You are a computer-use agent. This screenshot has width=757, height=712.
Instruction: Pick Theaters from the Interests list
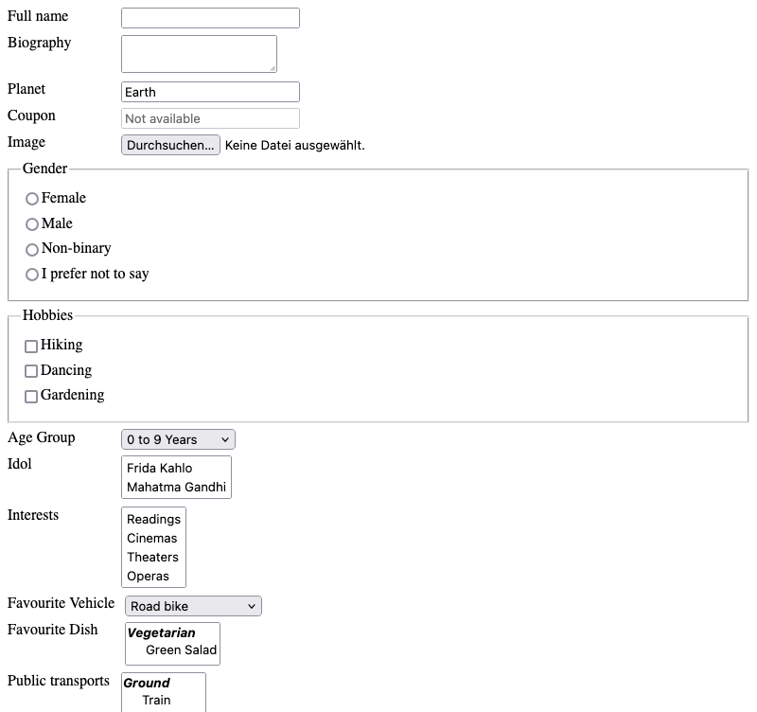click(x=153, y=557)
